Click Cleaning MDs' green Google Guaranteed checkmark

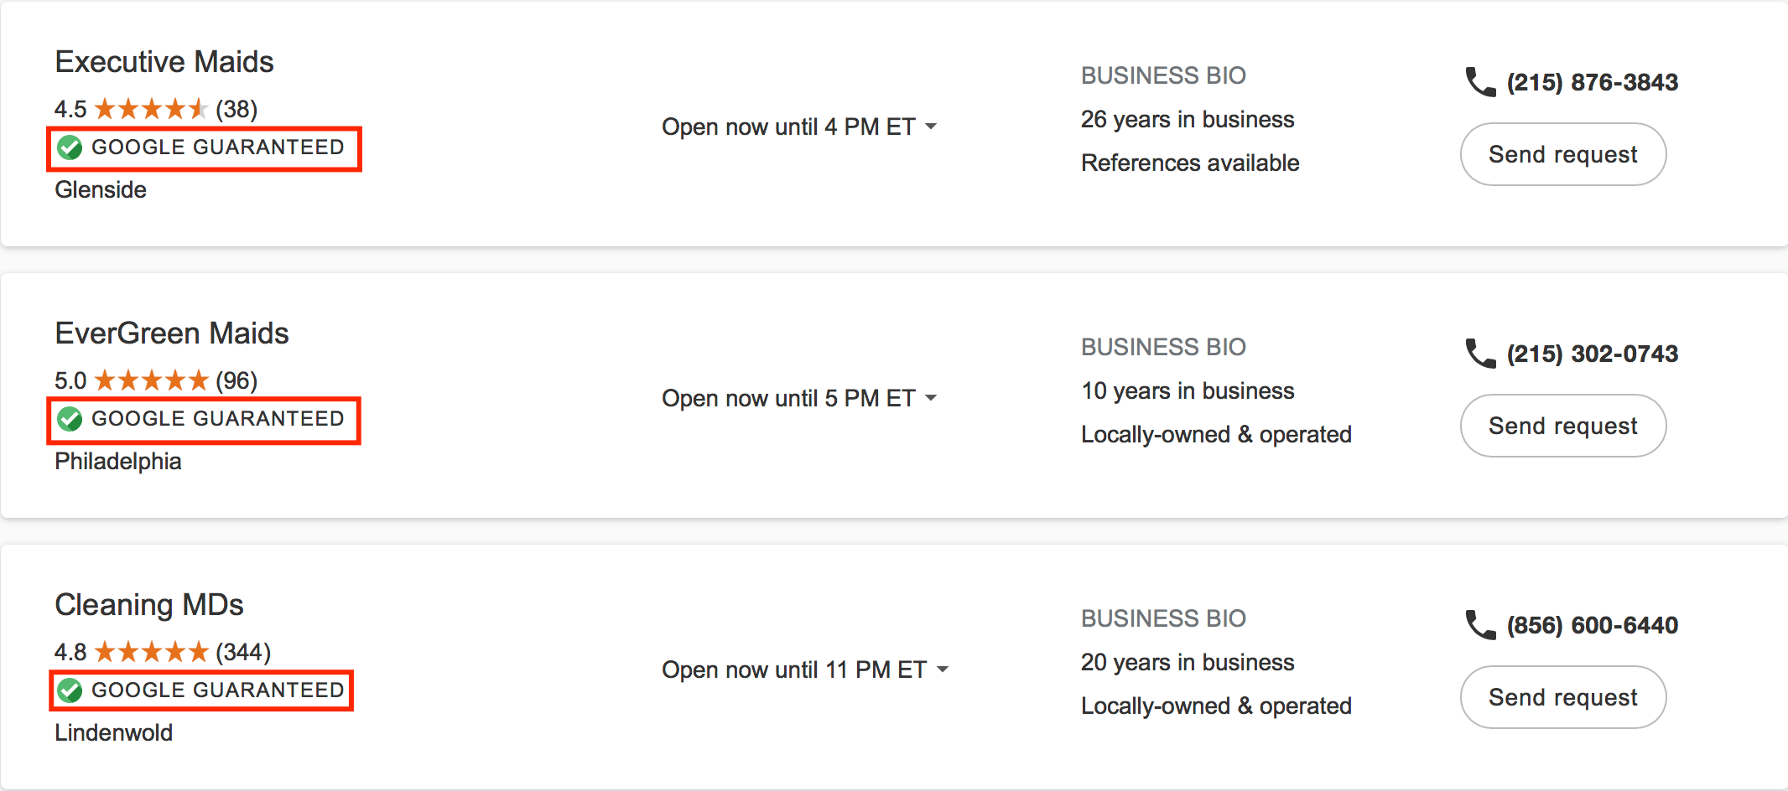70,690
